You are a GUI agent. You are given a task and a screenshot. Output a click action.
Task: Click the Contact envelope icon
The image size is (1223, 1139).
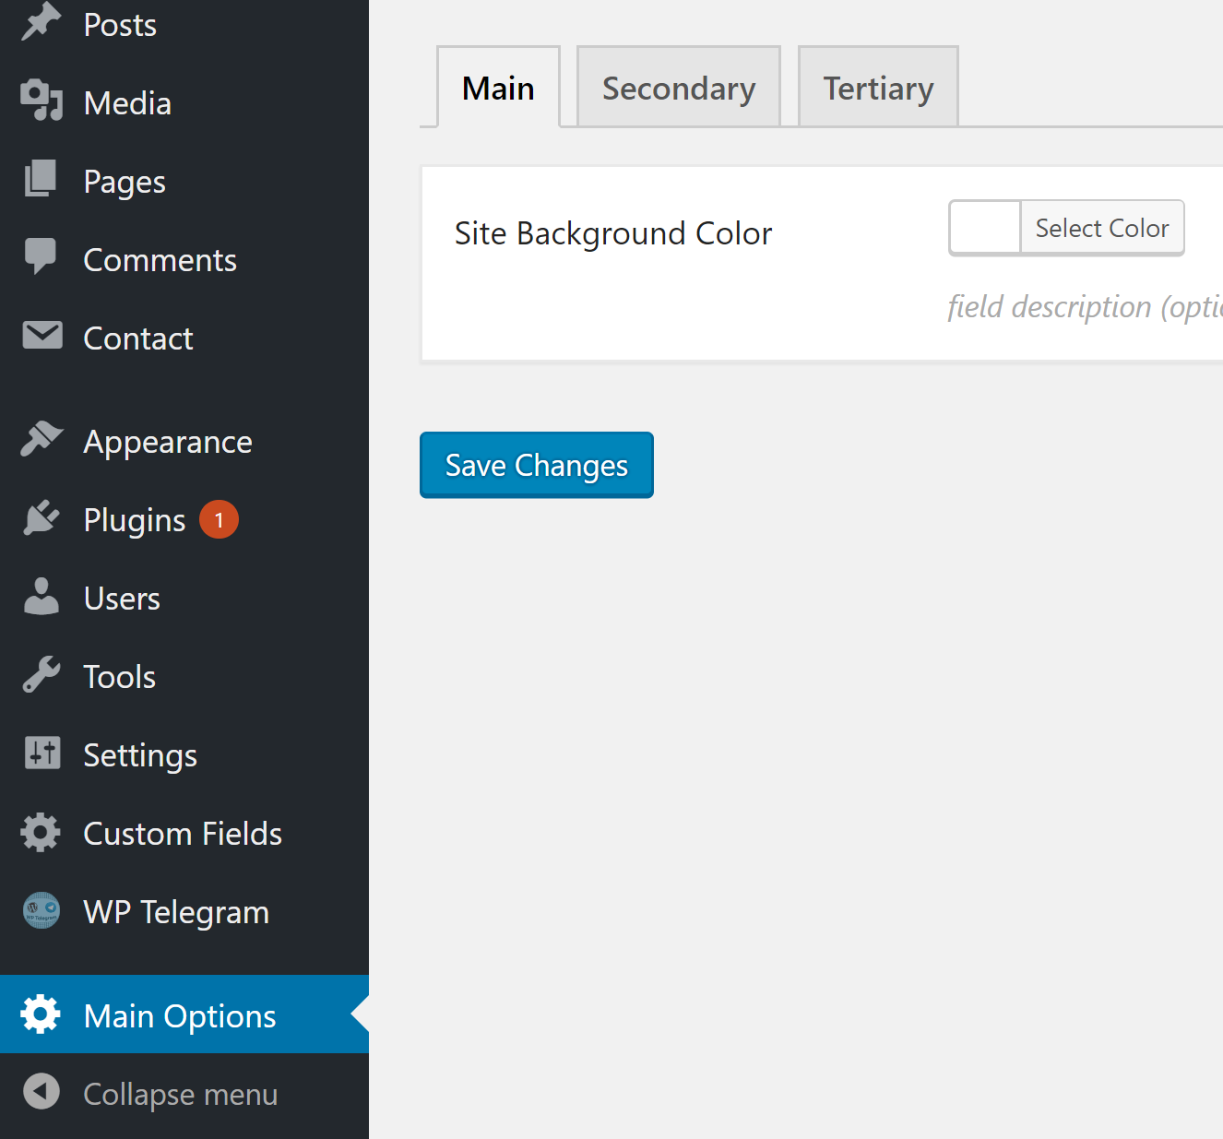click(42, 336)
